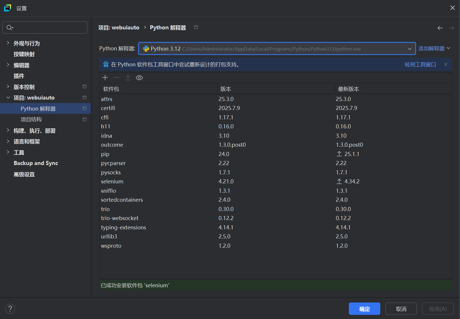Viewport: 460px width, 319px height.
Task: Click the search magnifier icon in settings
Action: pos(10,27)
